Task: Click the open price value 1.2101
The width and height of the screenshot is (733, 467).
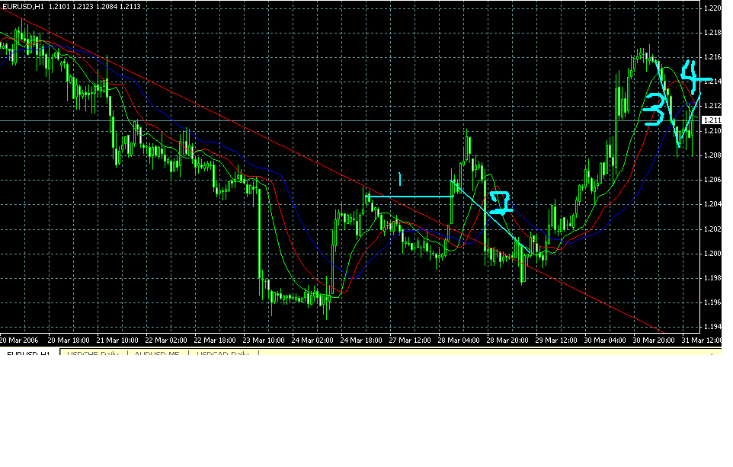Action: tap(59, 7)
